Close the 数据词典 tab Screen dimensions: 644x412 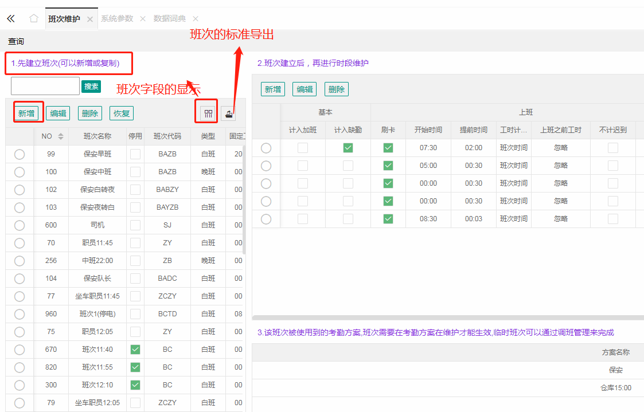(x=196, y=19)
